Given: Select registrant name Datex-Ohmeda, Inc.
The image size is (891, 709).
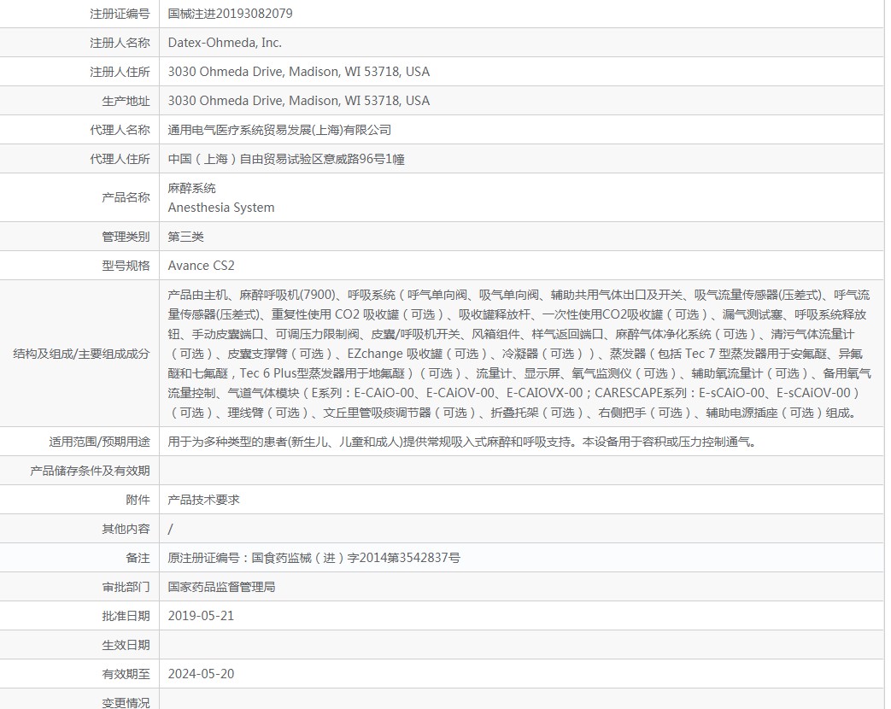Looking at the screenshot, I should tap(225, 43).
